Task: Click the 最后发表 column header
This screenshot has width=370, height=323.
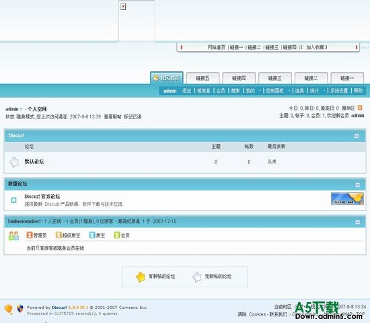Action: click(276, 147)
